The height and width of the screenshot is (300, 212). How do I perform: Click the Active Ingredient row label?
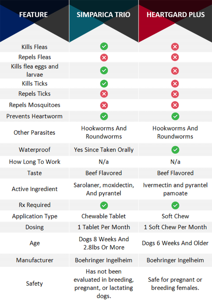[x=35, y=189]
